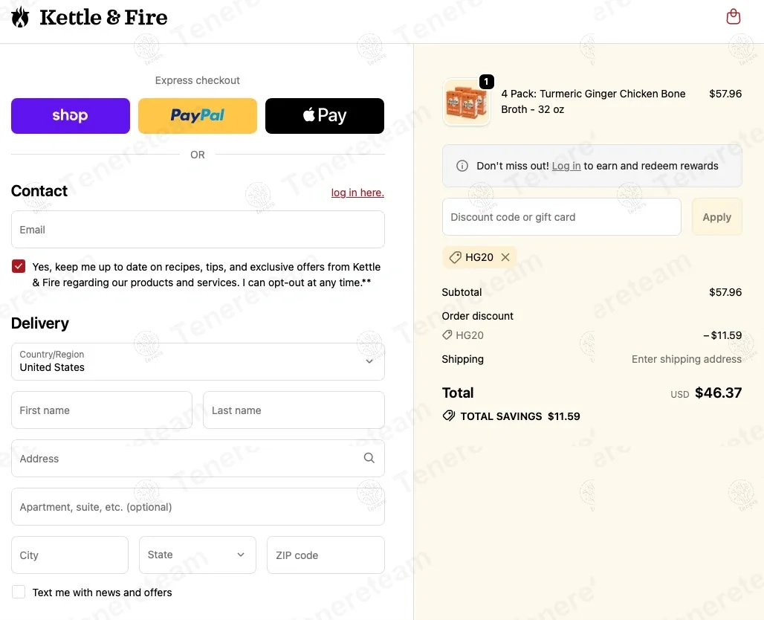The image size is (764, 620).
Task: Remove the HG20 discount code
Action: pos(505,257)
